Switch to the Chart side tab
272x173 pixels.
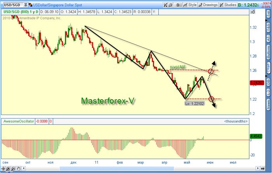269,68
